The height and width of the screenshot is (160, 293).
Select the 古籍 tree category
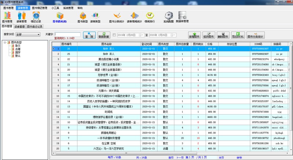click(x=18, y=49)
